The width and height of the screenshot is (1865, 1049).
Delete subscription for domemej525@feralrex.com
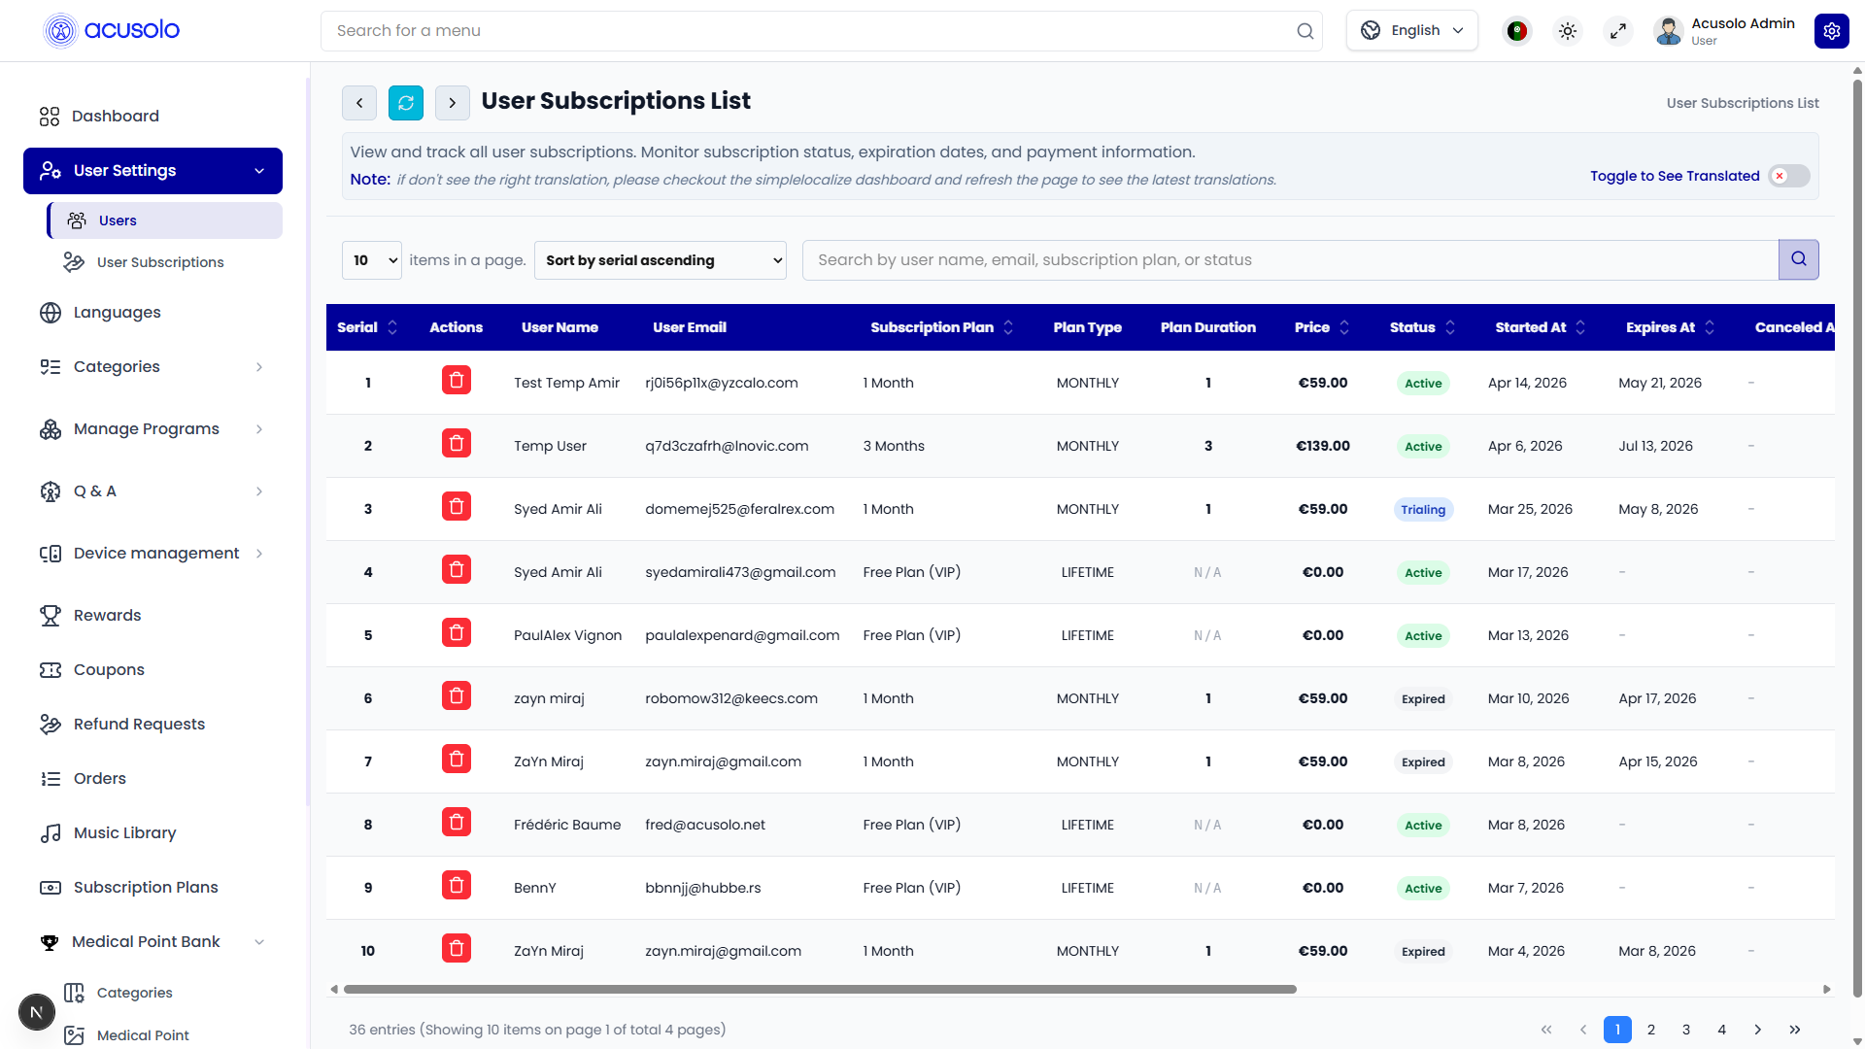pyautogui.click(x=457, y=506)
